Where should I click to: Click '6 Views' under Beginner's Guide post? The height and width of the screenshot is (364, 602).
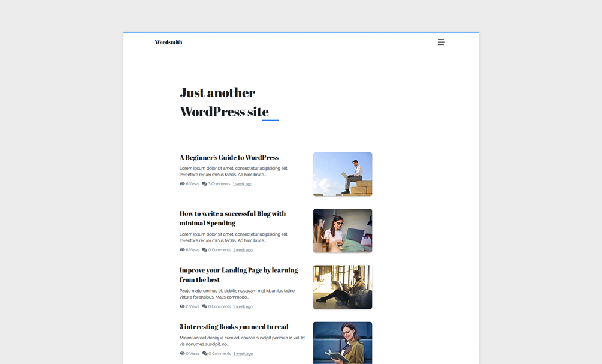(x=193, y=183)
